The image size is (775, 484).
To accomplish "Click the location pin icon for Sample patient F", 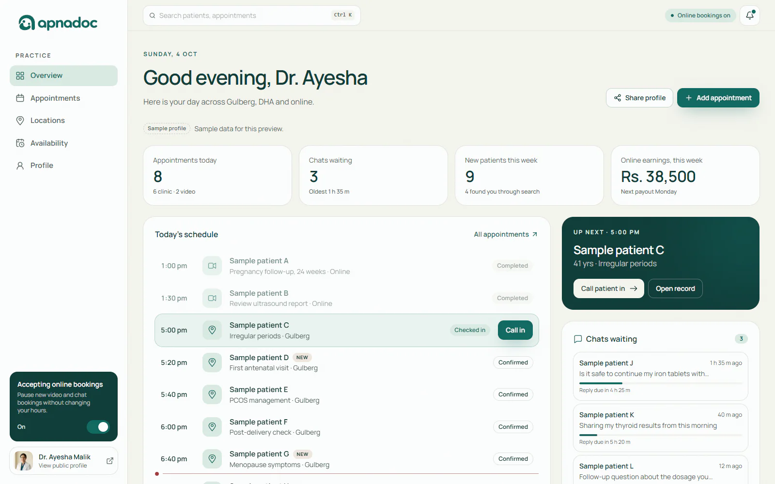I will tap(212, 427).
